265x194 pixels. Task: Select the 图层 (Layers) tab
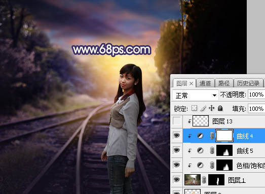pyautogui.click(x=182, y=83)
